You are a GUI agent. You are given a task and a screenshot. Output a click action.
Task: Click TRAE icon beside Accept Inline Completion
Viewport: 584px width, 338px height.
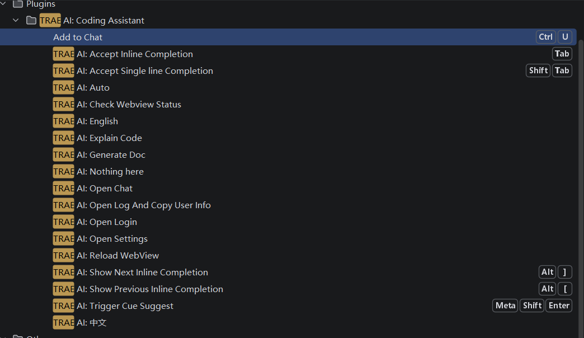click(x=63, y=54)
